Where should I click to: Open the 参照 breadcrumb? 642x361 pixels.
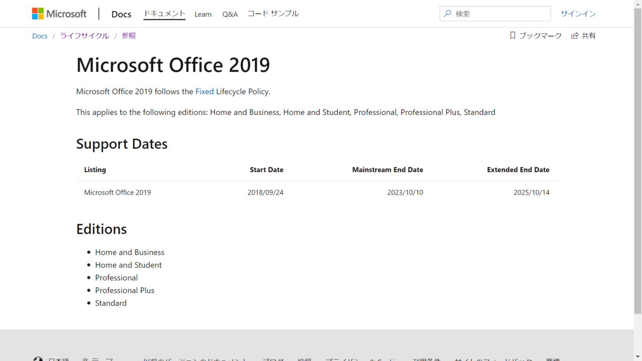(128, 36)
